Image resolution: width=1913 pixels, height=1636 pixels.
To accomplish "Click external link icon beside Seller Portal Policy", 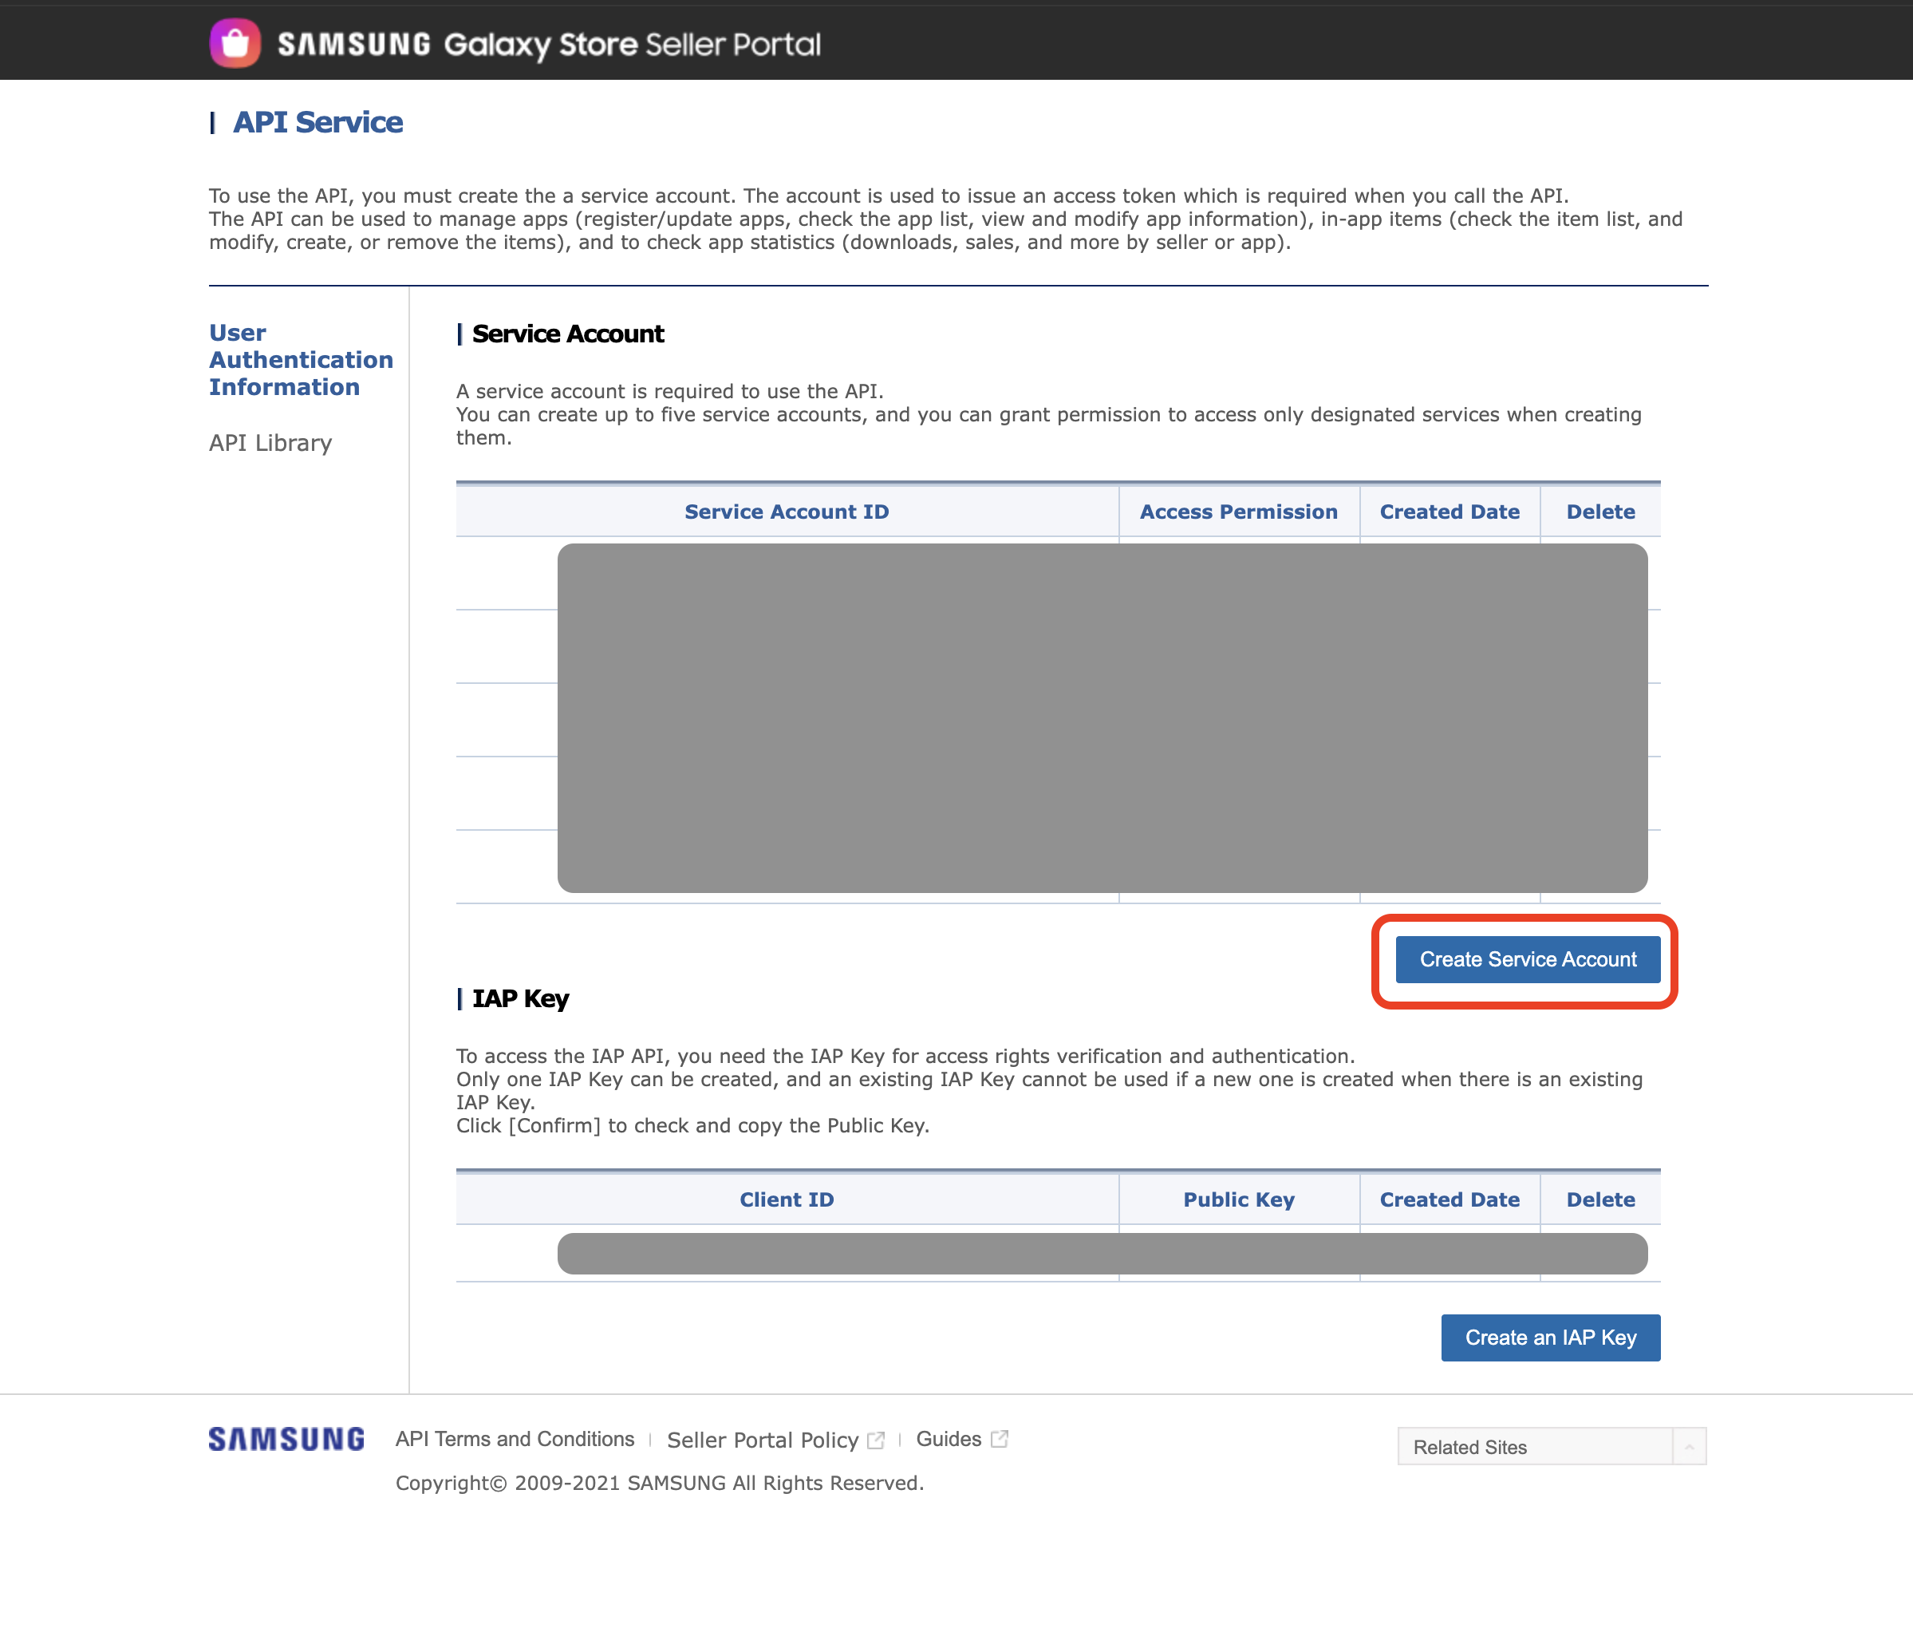I will [876, 1440].
